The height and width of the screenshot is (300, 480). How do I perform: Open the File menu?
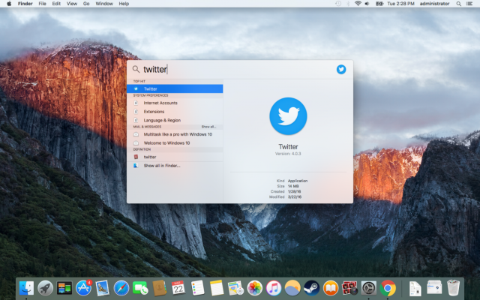pyautogui.click(x=42, y=4)
